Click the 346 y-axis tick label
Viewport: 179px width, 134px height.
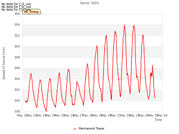point(17,68)
